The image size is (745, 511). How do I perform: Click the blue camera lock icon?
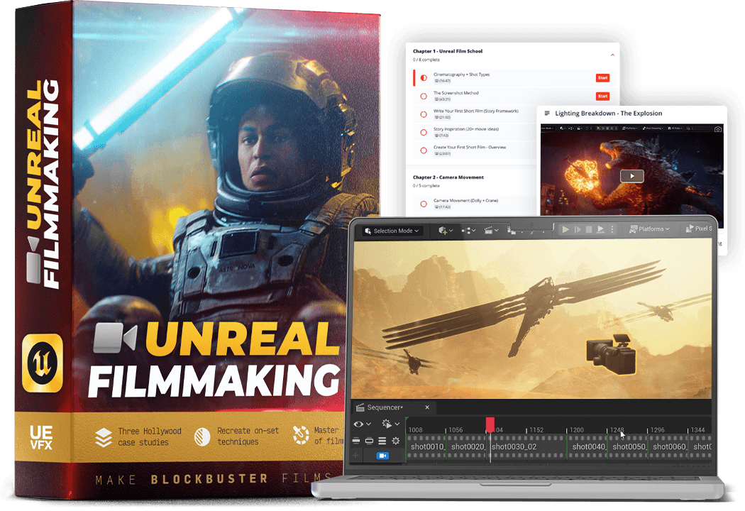382,456
